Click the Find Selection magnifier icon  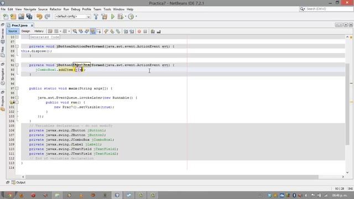[x=75, y=32]
